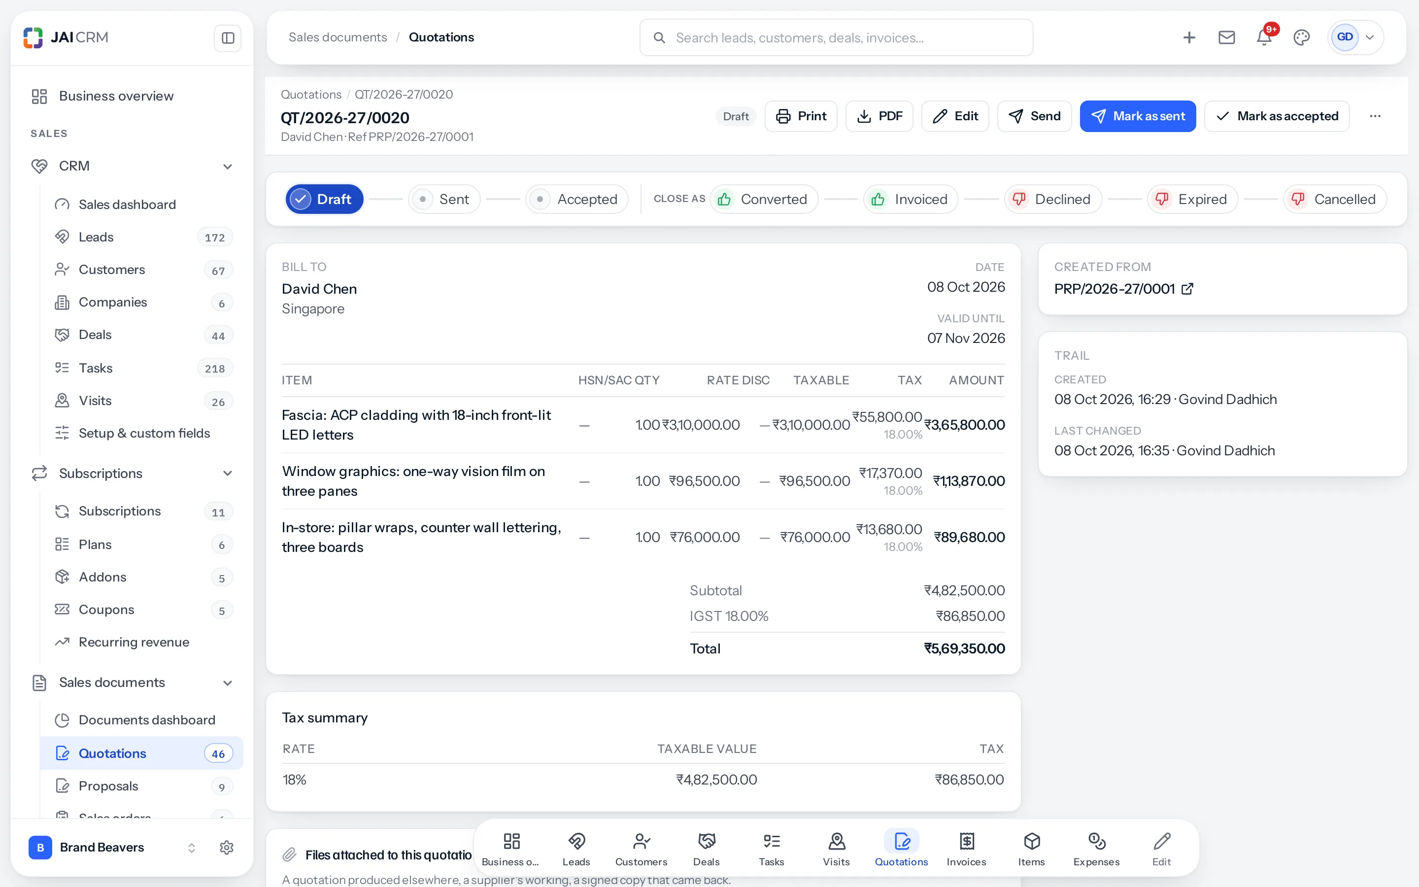Open Items in bottom dock
The width and height of the screenshot is (1419, 887).
click(x=1031, y=848)
